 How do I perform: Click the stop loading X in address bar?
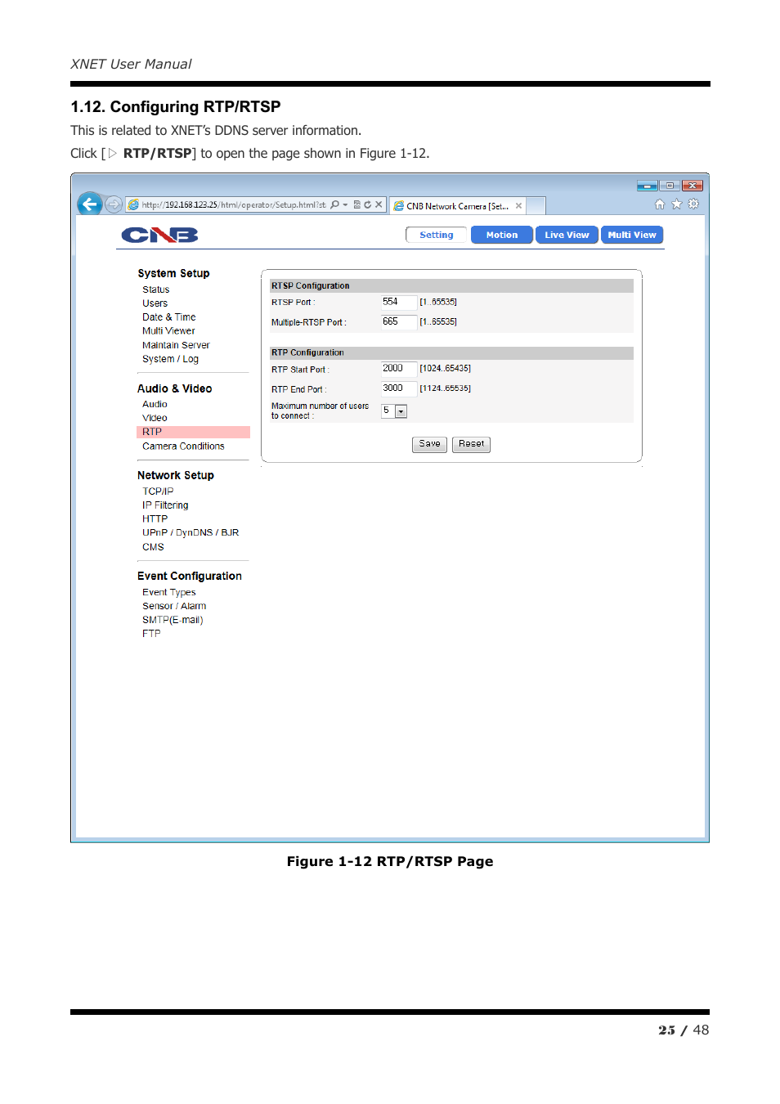point(379,204)
